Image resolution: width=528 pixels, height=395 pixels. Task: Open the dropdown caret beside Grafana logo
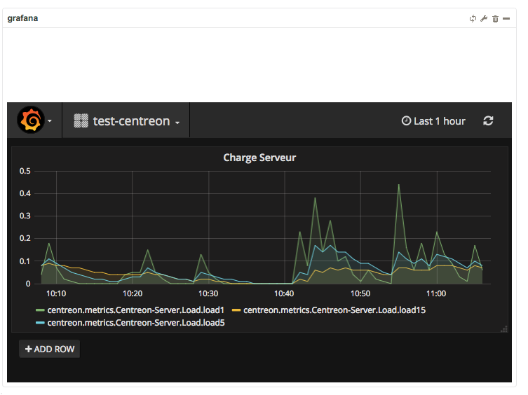(x=50, y=122)
